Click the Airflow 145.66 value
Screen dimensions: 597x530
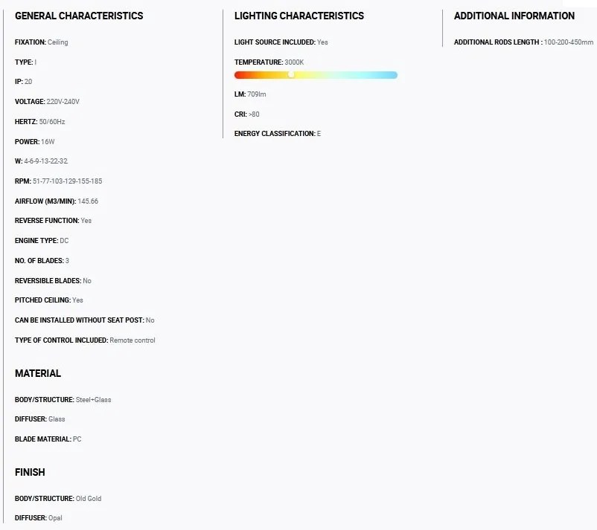click(88, 201)
